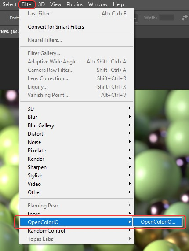The width and height of the screenshot is (189, 251).
Task: Open the Window menu
Action: [98, 4]
